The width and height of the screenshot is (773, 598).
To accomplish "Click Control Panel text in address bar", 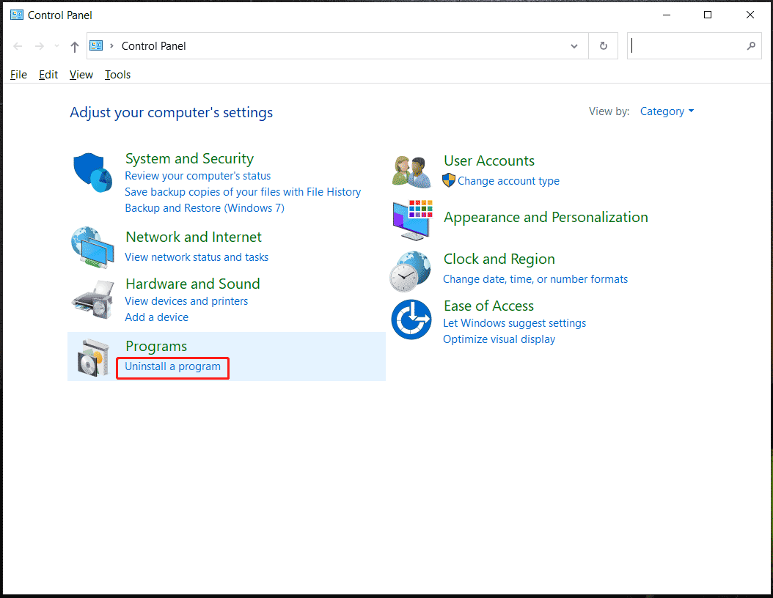I will 154,46.
